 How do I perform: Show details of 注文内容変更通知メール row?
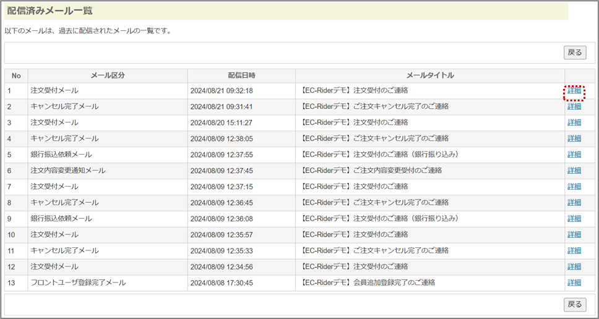point(574,171)
